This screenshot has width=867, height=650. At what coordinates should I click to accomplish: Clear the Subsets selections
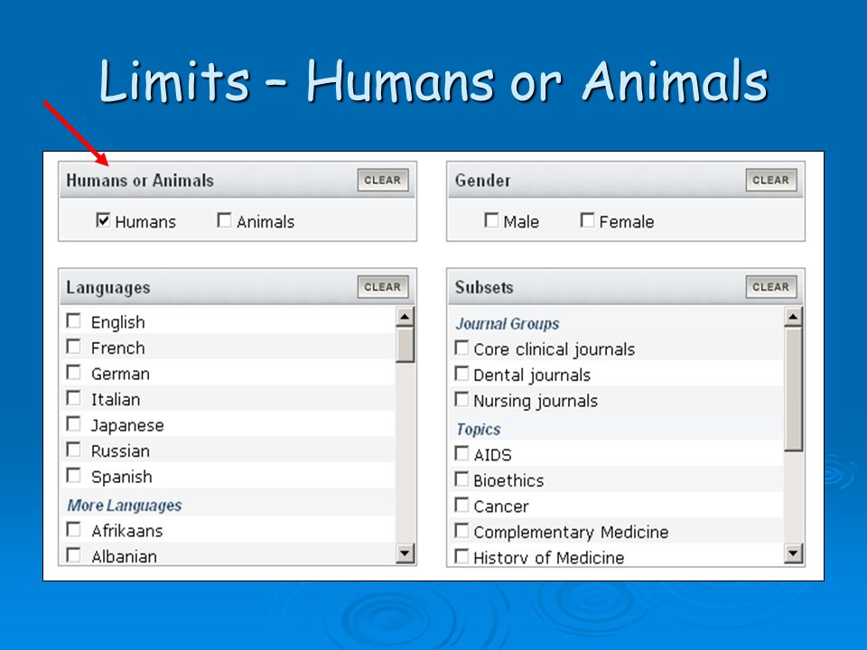(770, 287)
